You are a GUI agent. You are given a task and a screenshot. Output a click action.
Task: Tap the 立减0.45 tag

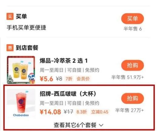[x=100, y=112]
